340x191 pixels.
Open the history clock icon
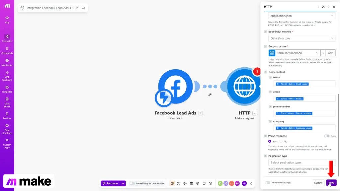211,183
